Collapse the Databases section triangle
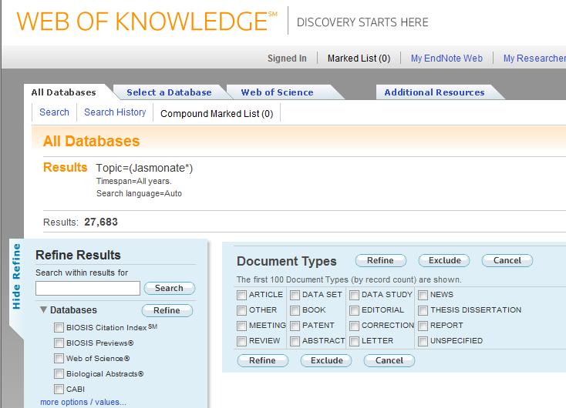This screenshot has width=566, height=408. click(43, 310)
